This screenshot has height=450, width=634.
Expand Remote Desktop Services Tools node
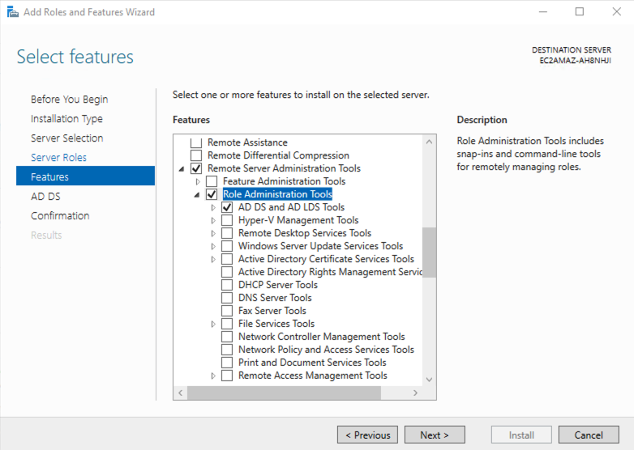[213, 233]
